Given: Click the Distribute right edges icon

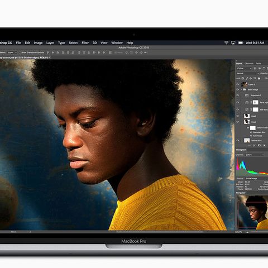Looking at the screenshot, I should 104,52.
